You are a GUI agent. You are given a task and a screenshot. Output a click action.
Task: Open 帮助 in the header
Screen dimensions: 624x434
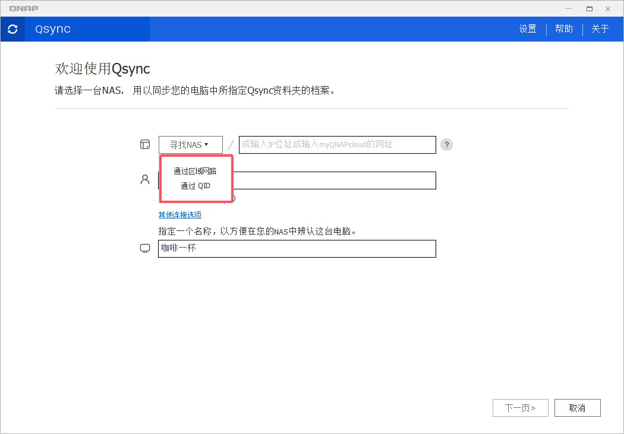click(564, 29)
